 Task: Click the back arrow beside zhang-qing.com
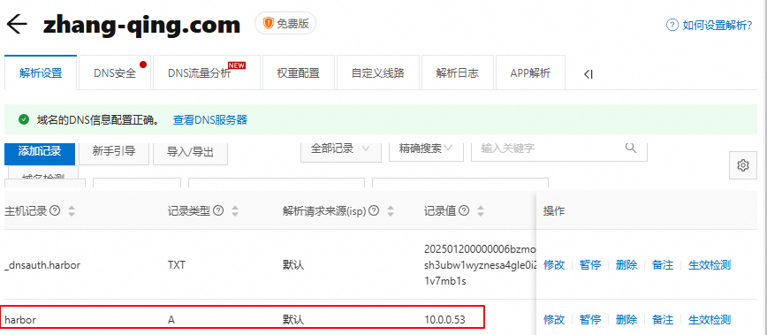point(17,24)
